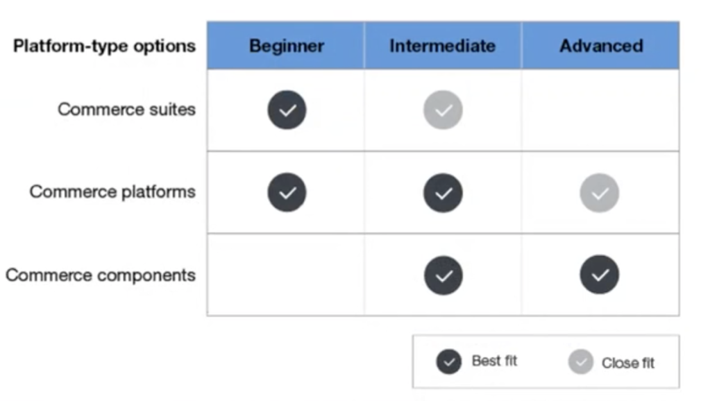Screen dimensions: 701x401
Task: Click Commerce platforms Beginner checkmark
Action: click(287, 193)
